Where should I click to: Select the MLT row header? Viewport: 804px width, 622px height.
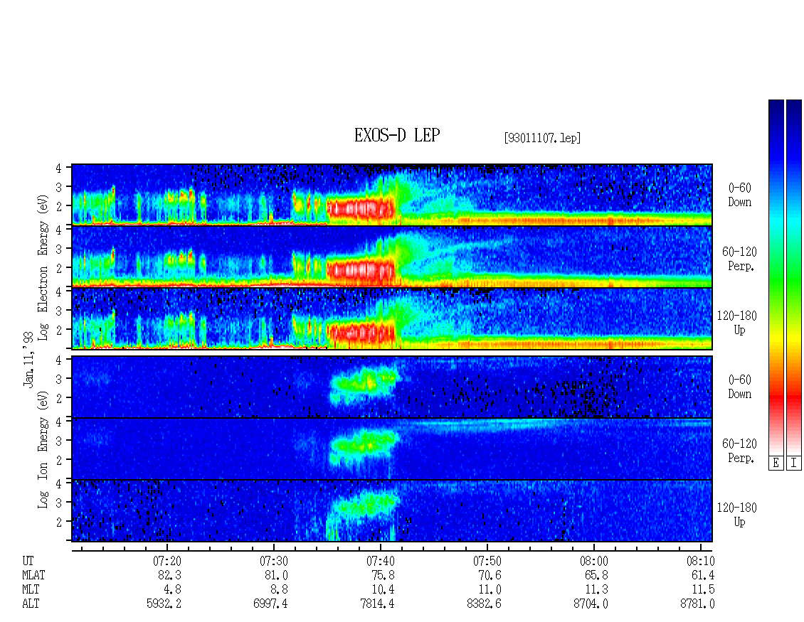coord(31,590)
